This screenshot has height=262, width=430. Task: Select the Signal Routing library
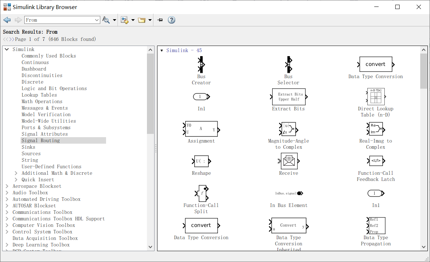click(x=41, y=141)
